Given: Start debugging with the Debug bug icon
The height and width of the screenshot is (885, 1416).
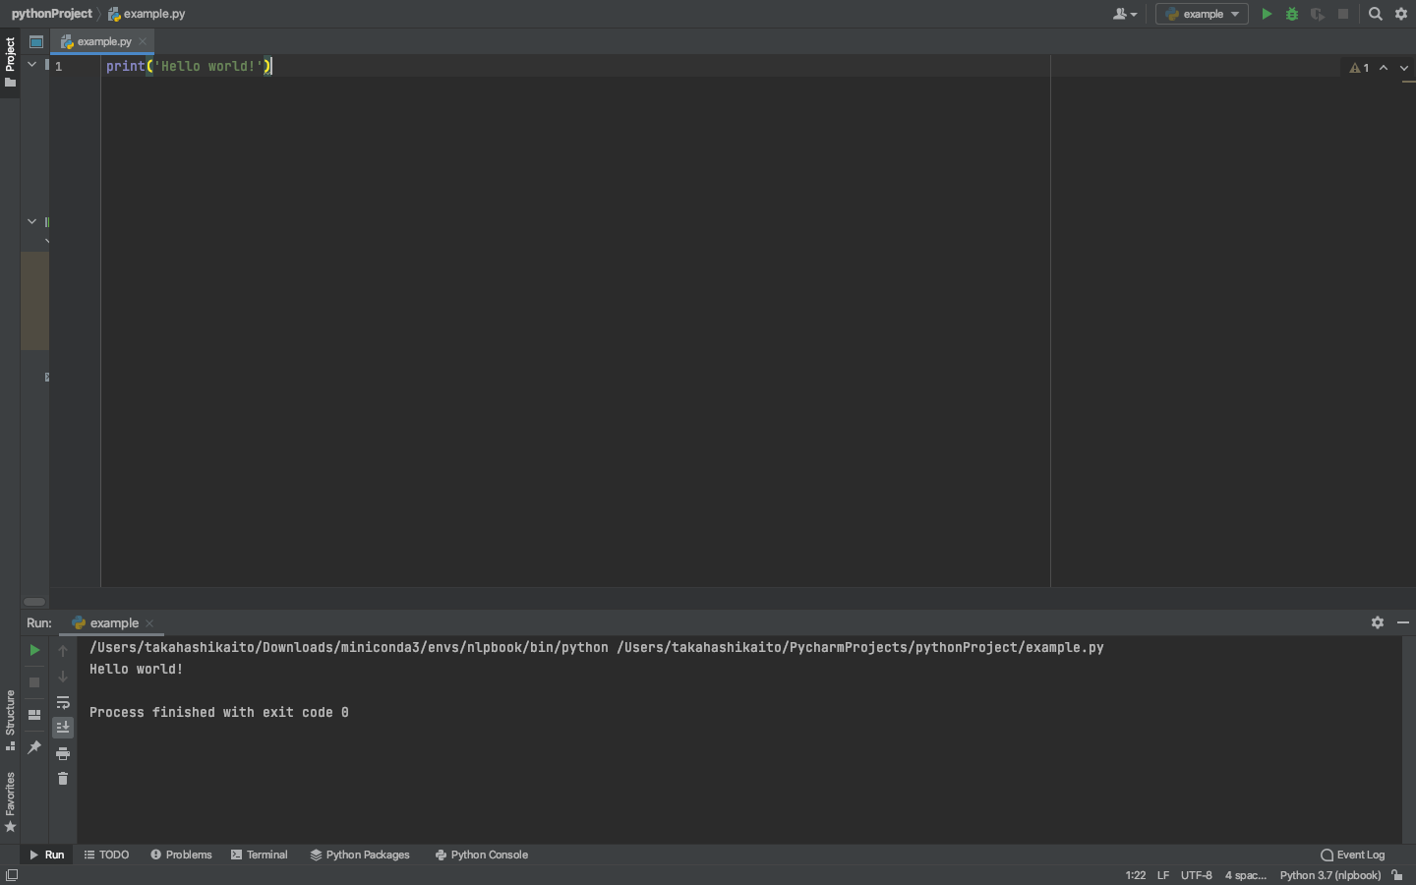Looking at the screenshot, I should click(x=1291, y=14).
